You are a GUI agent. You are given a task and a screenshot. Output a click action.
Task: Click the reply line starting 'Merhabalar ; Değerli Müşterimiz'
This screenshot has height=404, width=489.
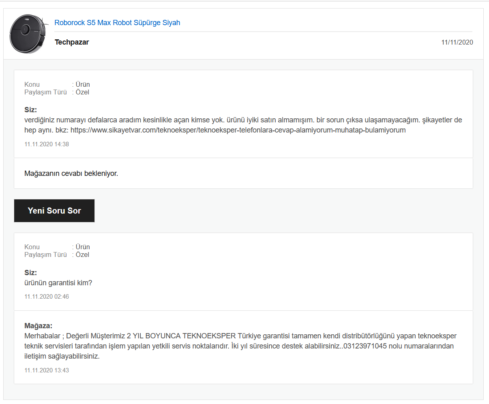pos(240,336)
